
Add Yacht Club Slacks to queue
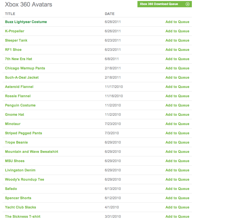[177, 207]
